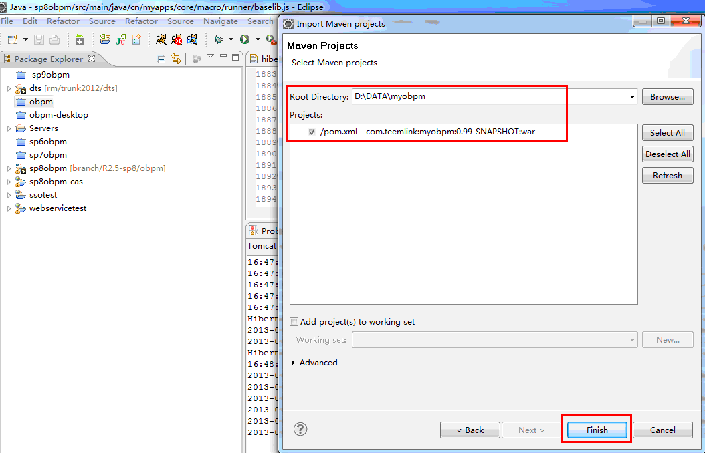
Task: Select the Package Explorer tab
Action: coord(49,59)
